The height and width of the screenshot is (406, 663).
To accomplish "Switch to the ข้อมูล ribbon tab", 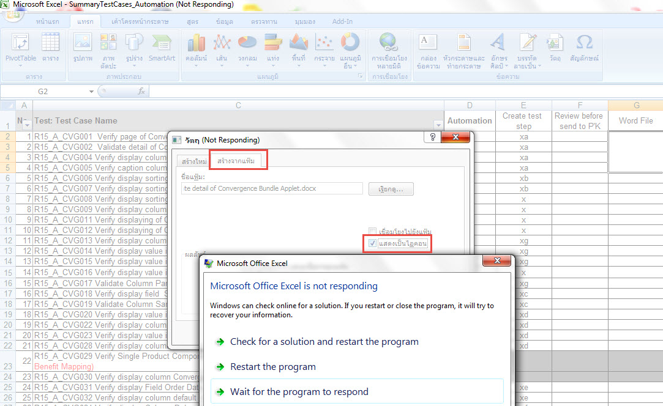I will [x=225, y=21].
